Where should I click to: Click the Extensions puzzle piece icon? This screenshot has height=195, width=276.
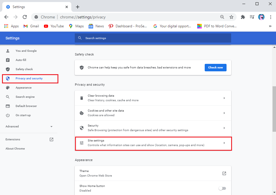(243, 17)
